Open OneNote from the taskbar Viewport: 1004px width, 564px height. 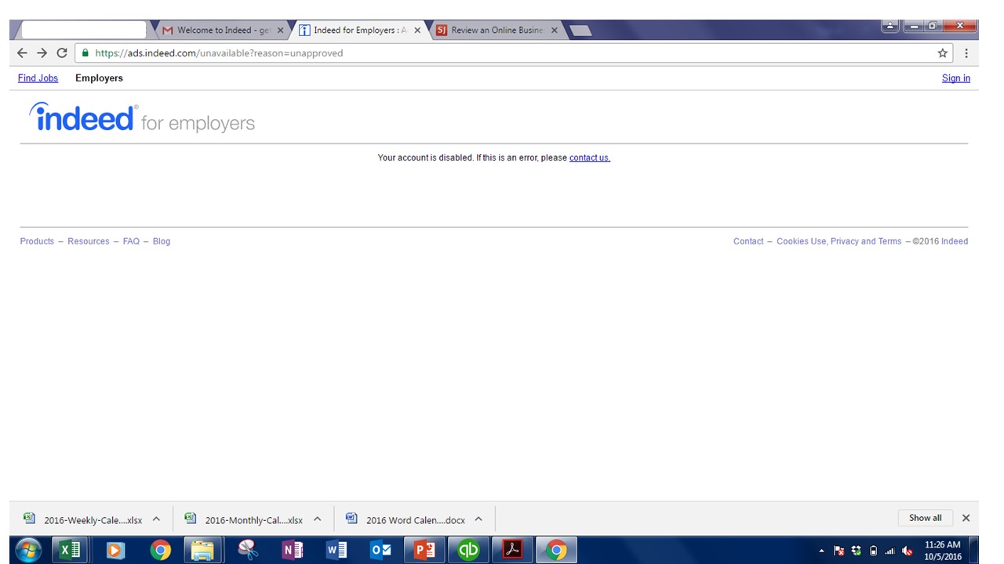(292, 550)
